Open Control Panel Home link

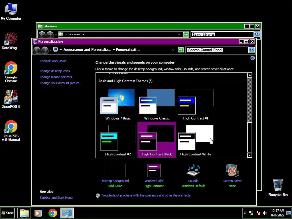53,61
